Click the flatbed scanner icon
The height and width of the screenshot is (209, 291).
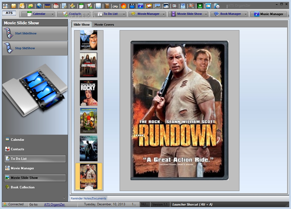coord(166,6)
